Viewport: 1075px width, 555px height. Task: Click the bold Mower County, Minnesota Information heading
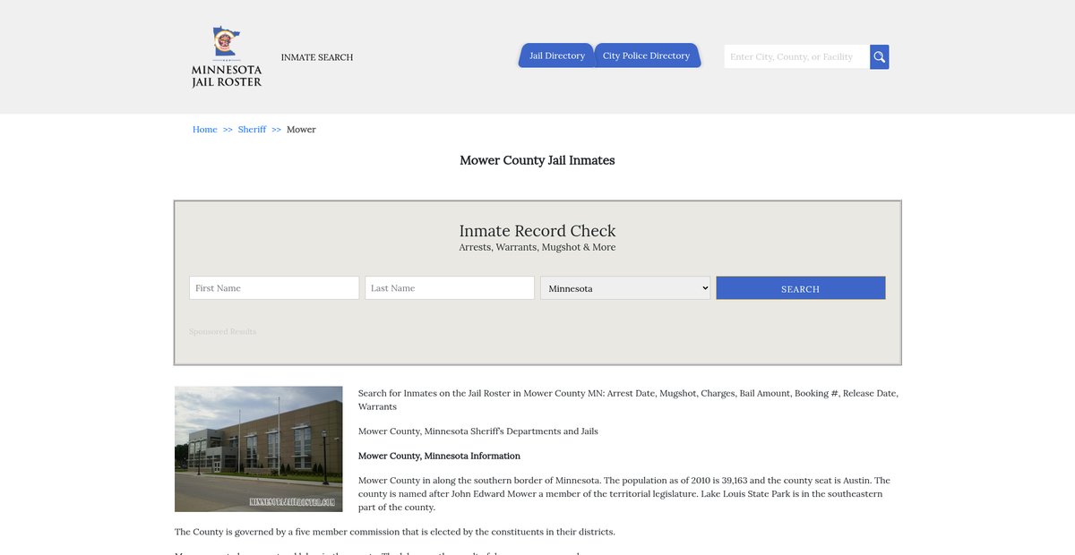439,456
